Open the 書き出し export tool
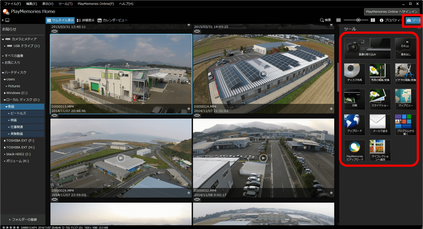423x229 pixels. tap(405, 48)
